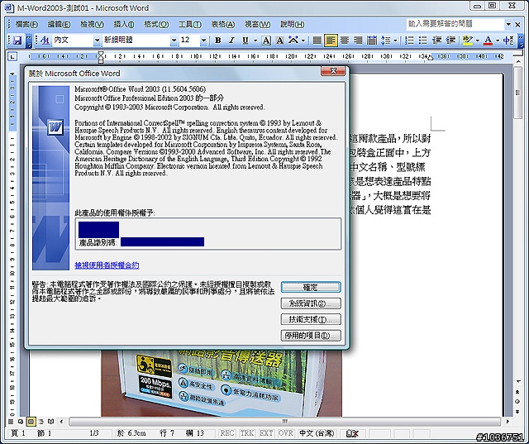Toggle OVR overtype mode indicator

pos(286,433)
